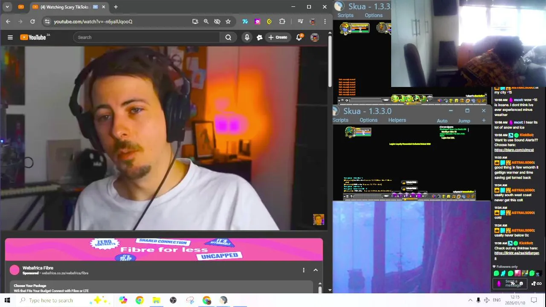Open the Windows notification center
546x307 pixels.
tap(534, 300)
